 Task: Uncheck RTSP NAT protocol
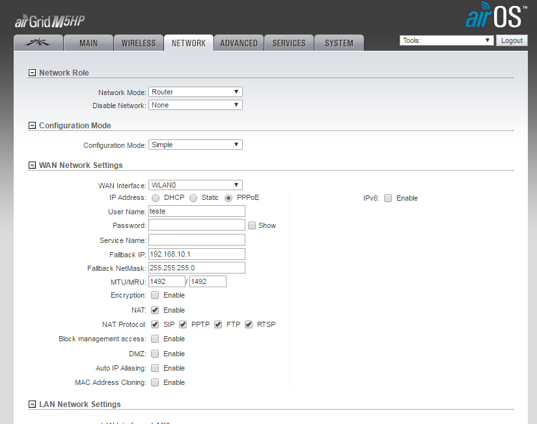click(249, 324)
